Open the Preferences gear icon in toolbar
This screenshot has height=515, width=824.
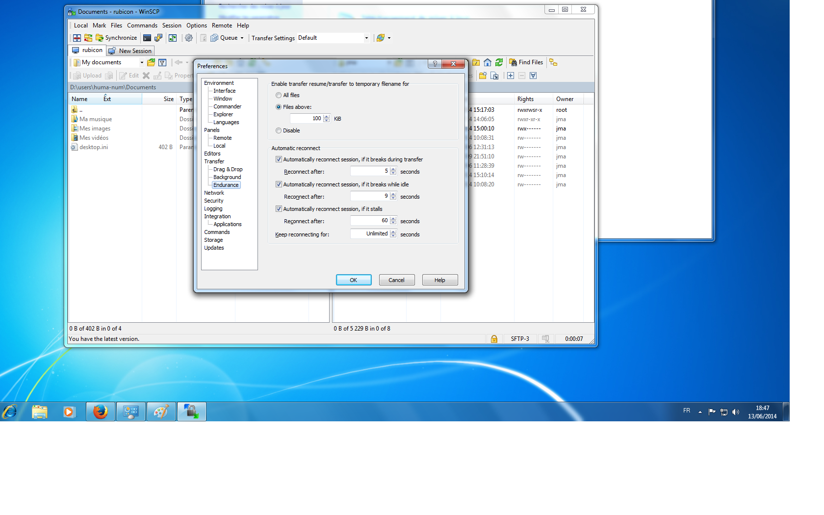tap(189, 38)
